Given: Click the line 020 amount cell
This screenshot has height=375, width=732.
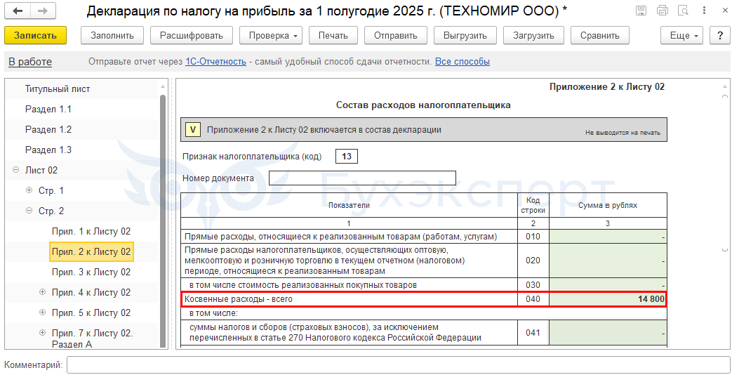Looking at the screenshot, I should click(608, 261).
